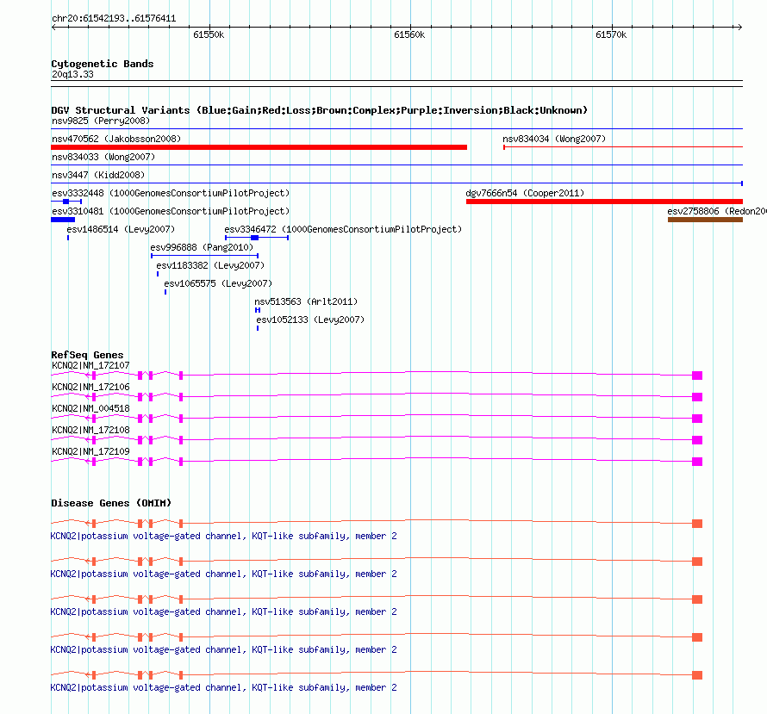Click the first KCNQ2 potassium voltage-gated channel link
This screenshot has height=714, width=767.
tap(223, 536)
